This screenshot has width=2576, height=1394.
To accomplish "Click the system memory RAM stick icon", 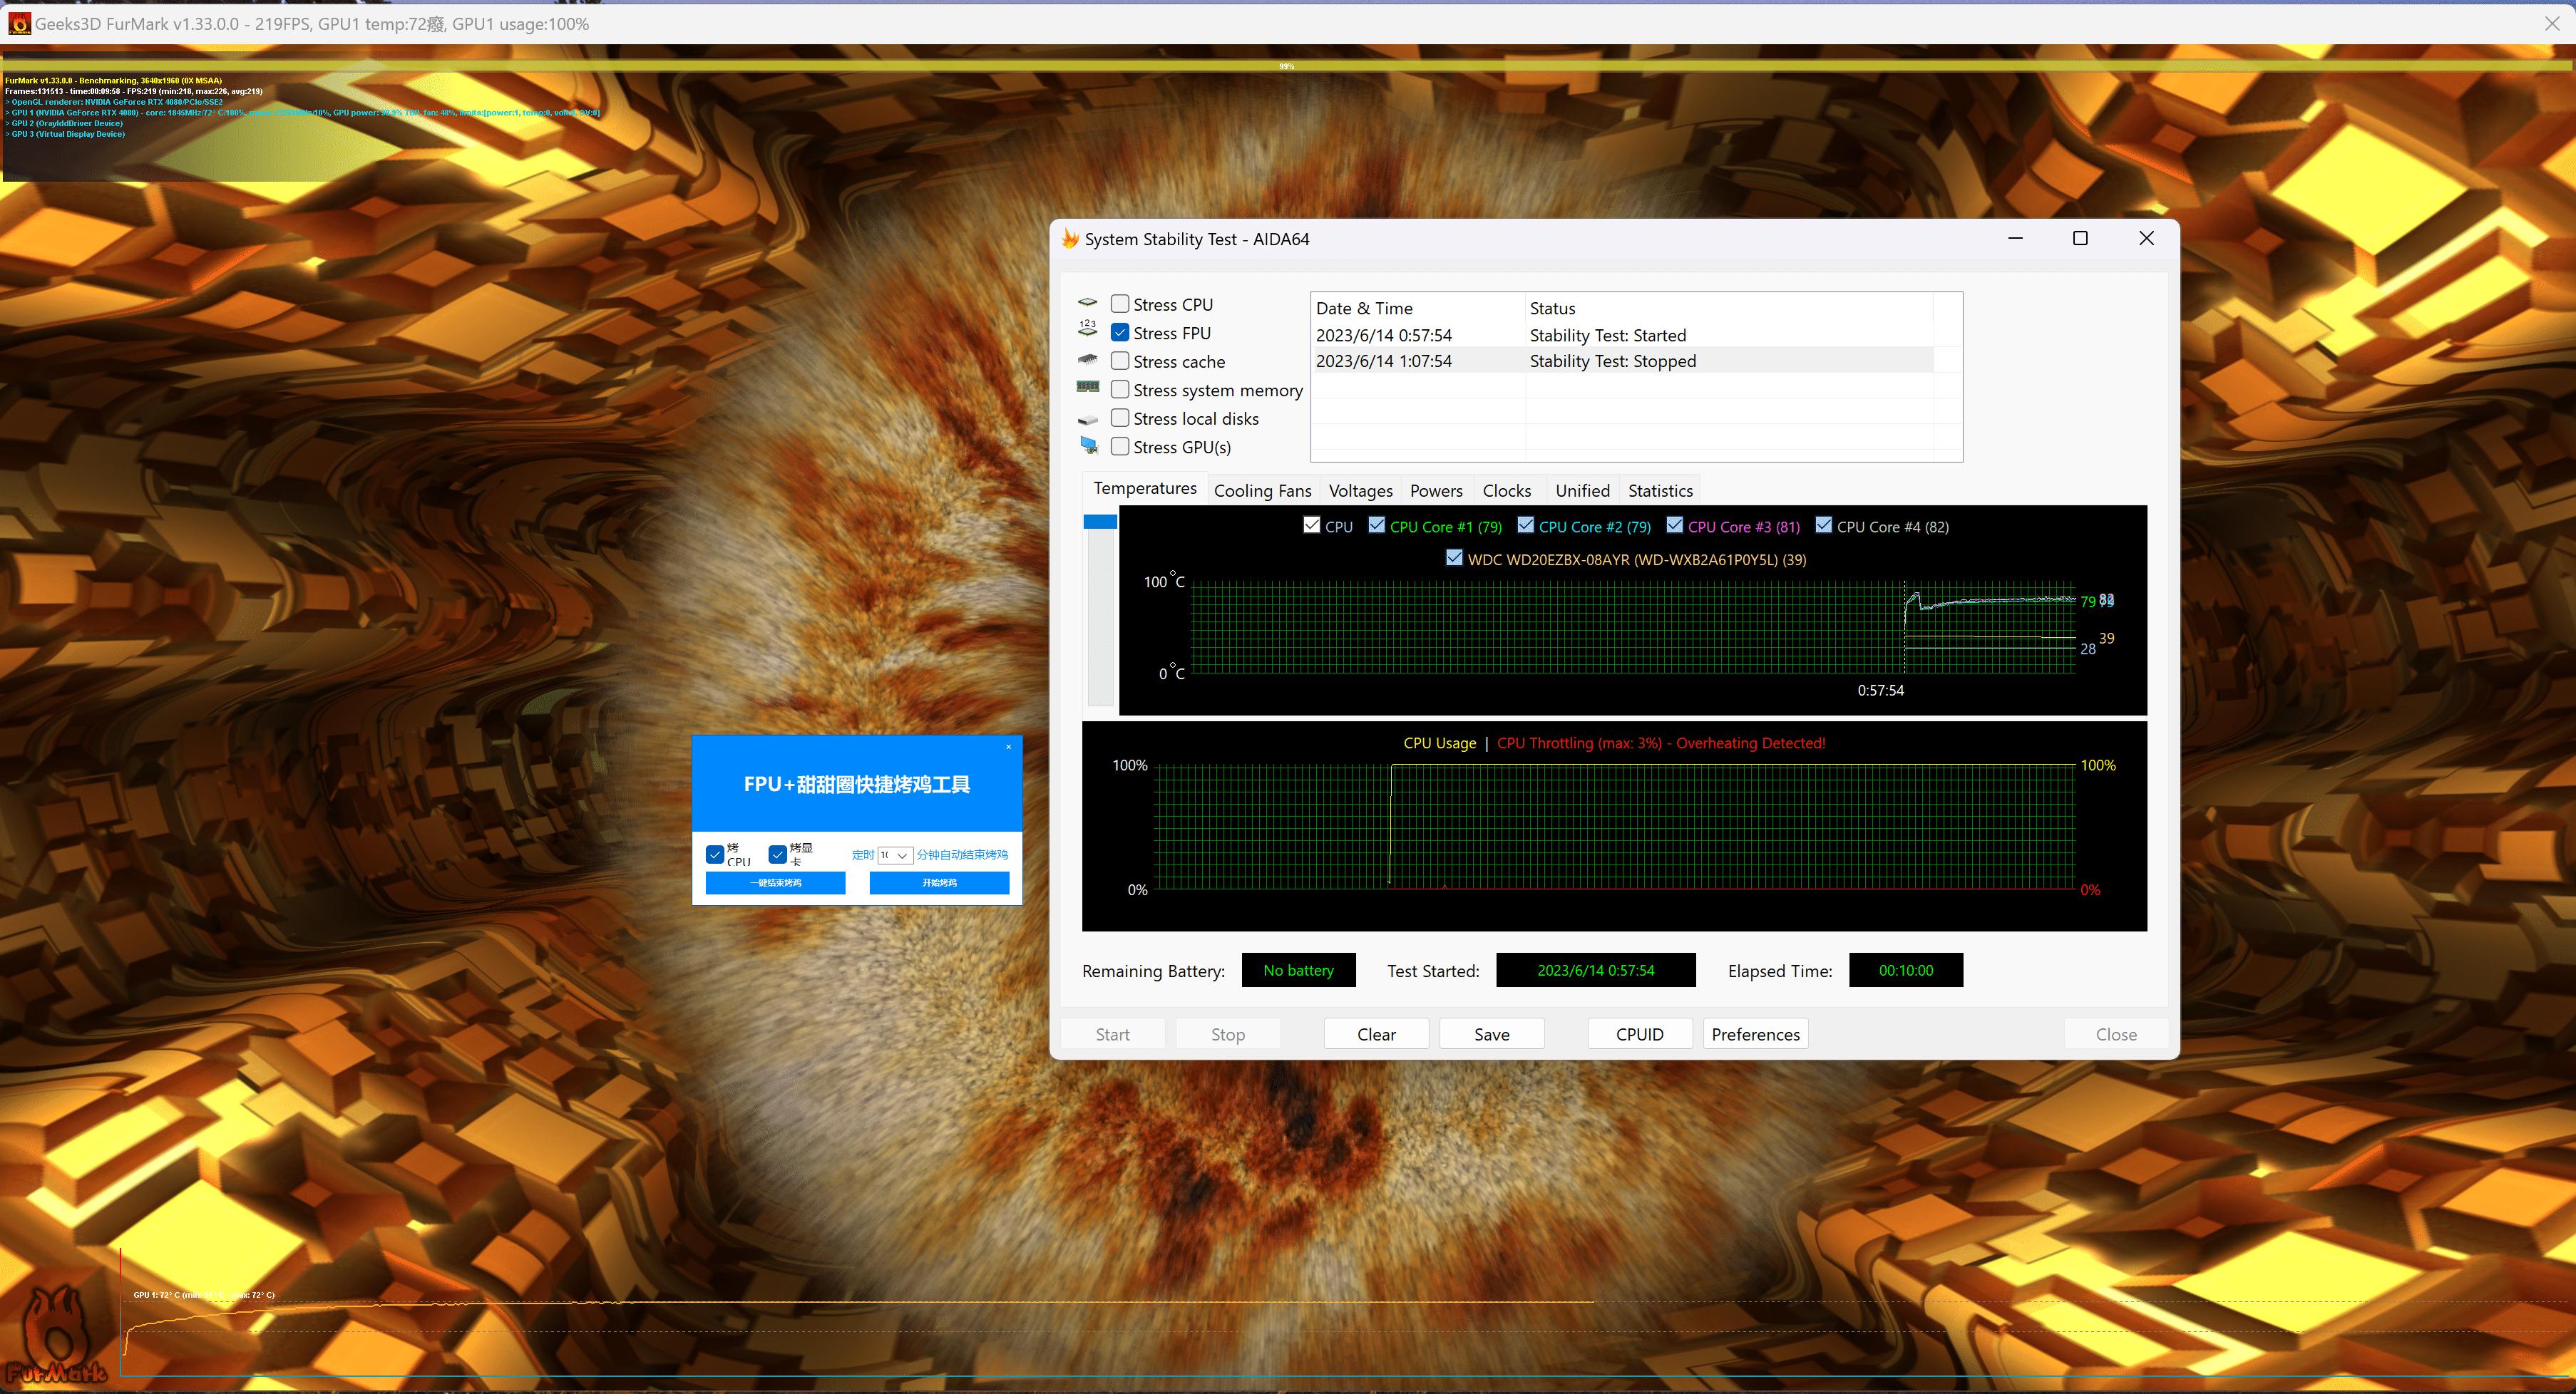I will pyautogui.click(x=1088, y=388).
